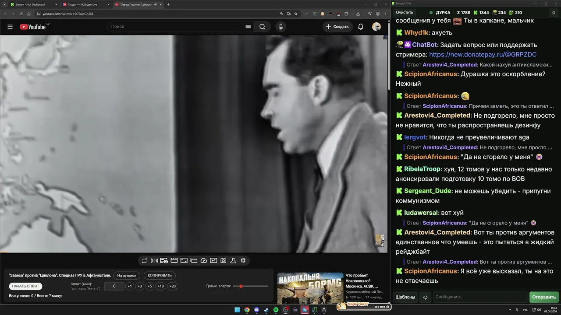Click the НАЧАТЬ СПЛИТ button
This screenshot has height=315, width=561.
point(26,286)
